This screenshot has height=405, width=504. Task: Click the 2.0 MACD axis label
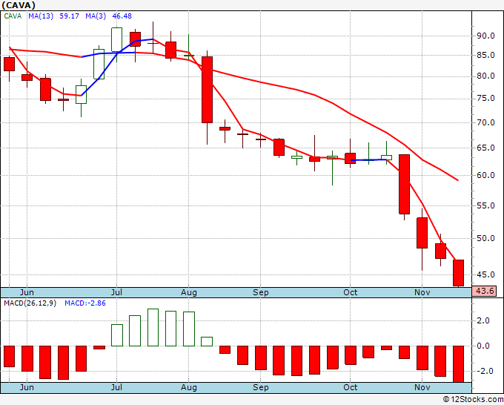(x=483, y=320)
